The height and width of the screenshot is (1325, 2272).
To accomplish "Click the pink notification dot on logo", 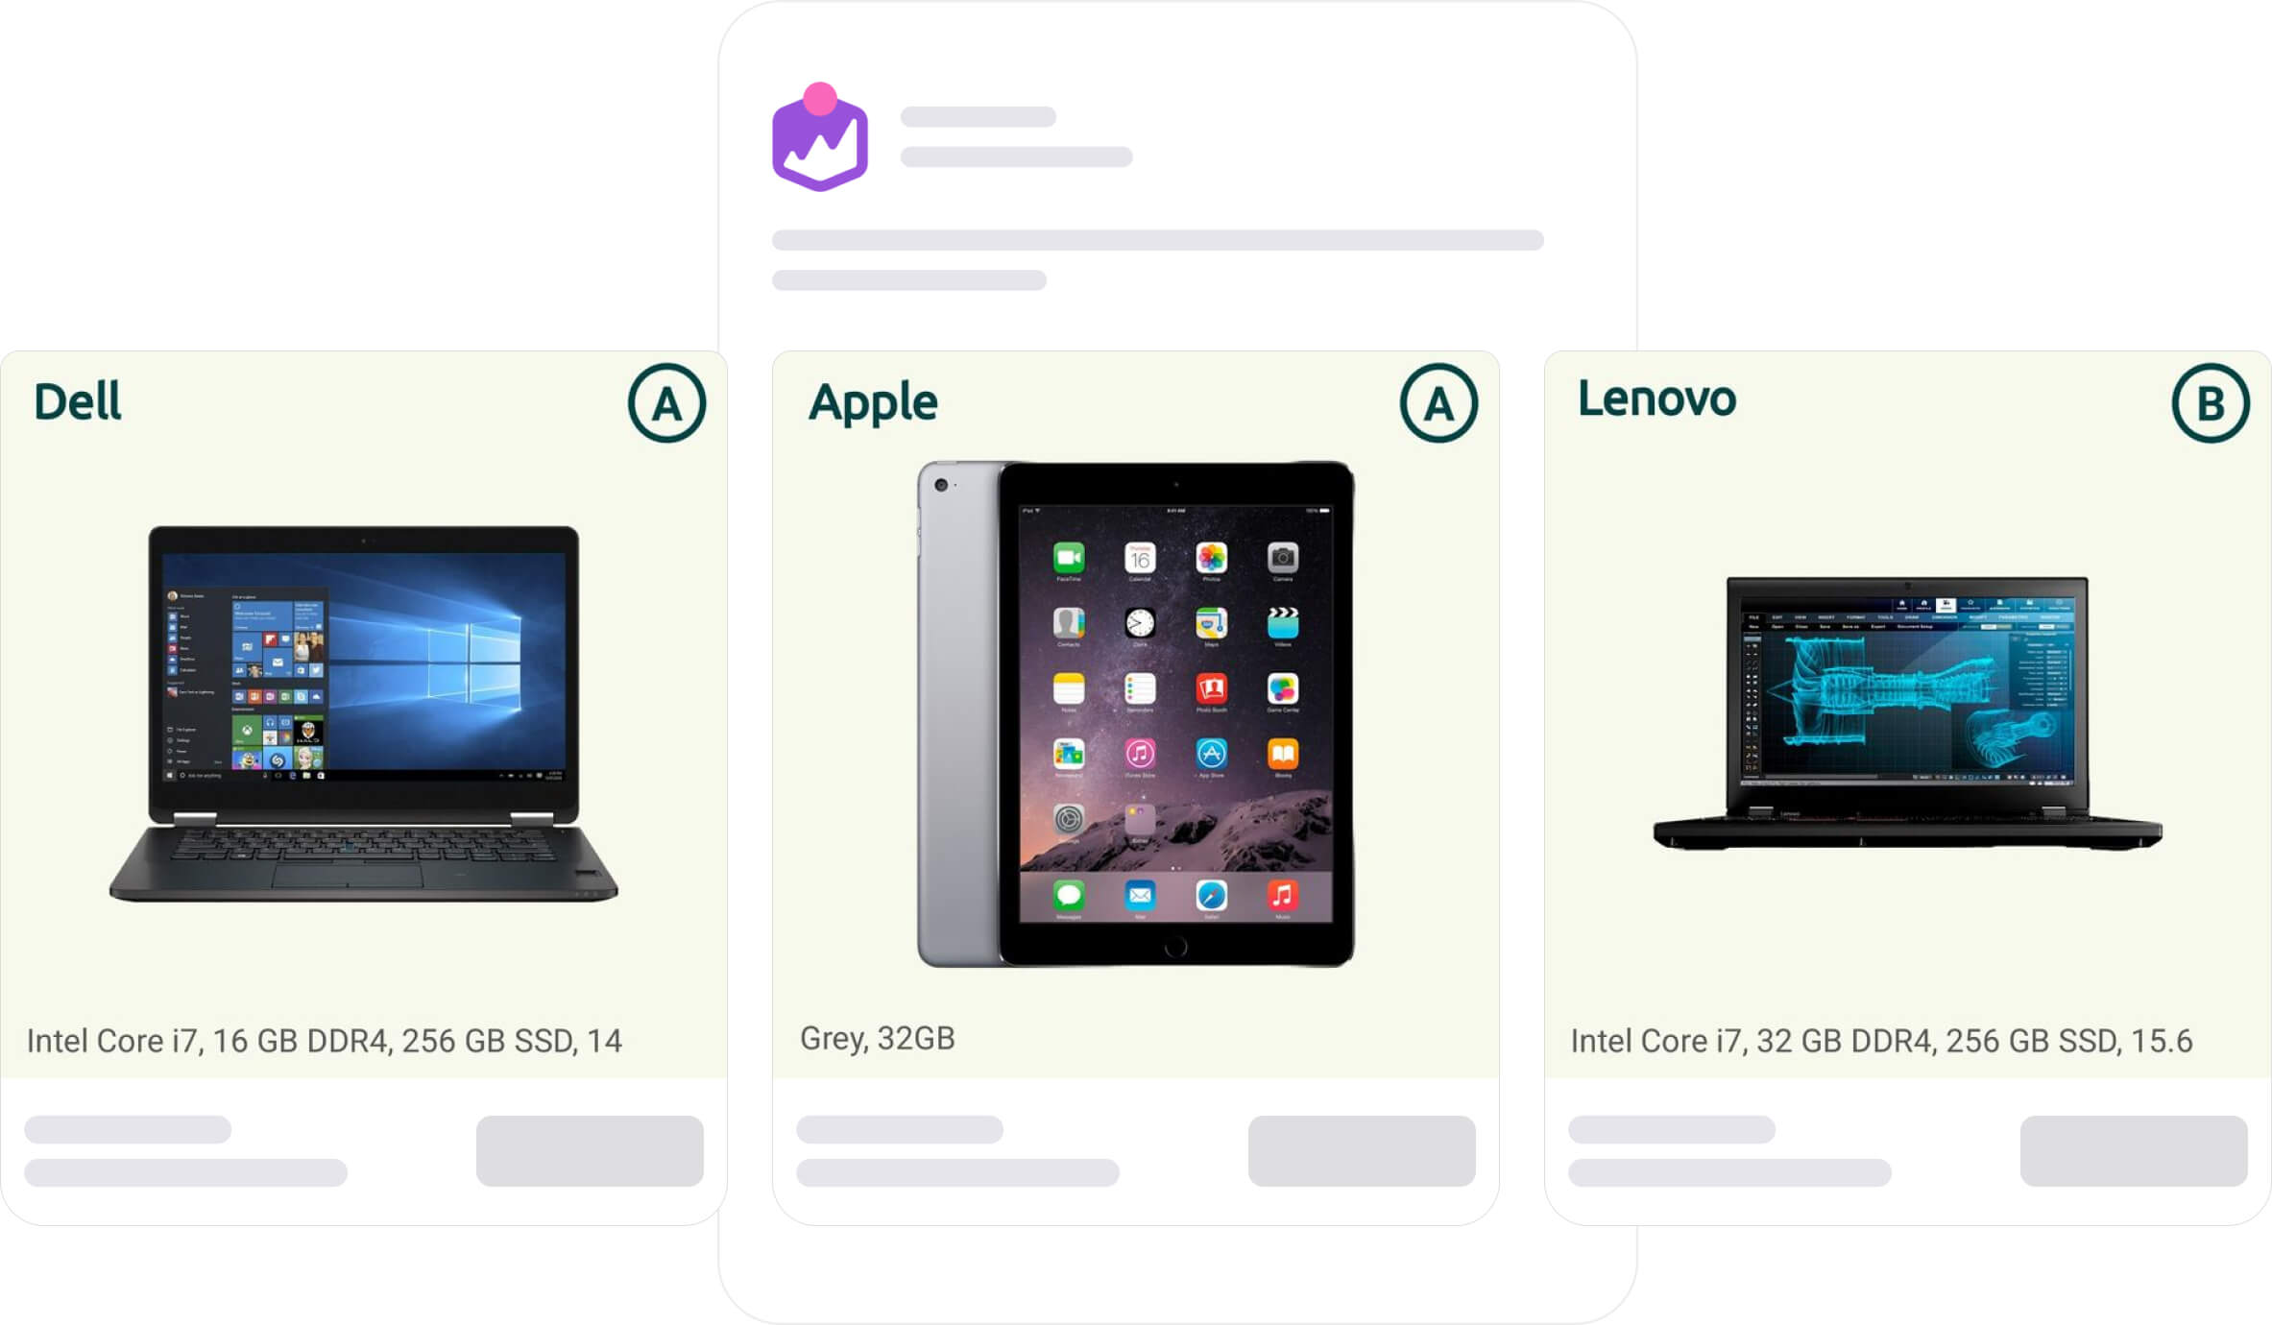I will [820, 99].
